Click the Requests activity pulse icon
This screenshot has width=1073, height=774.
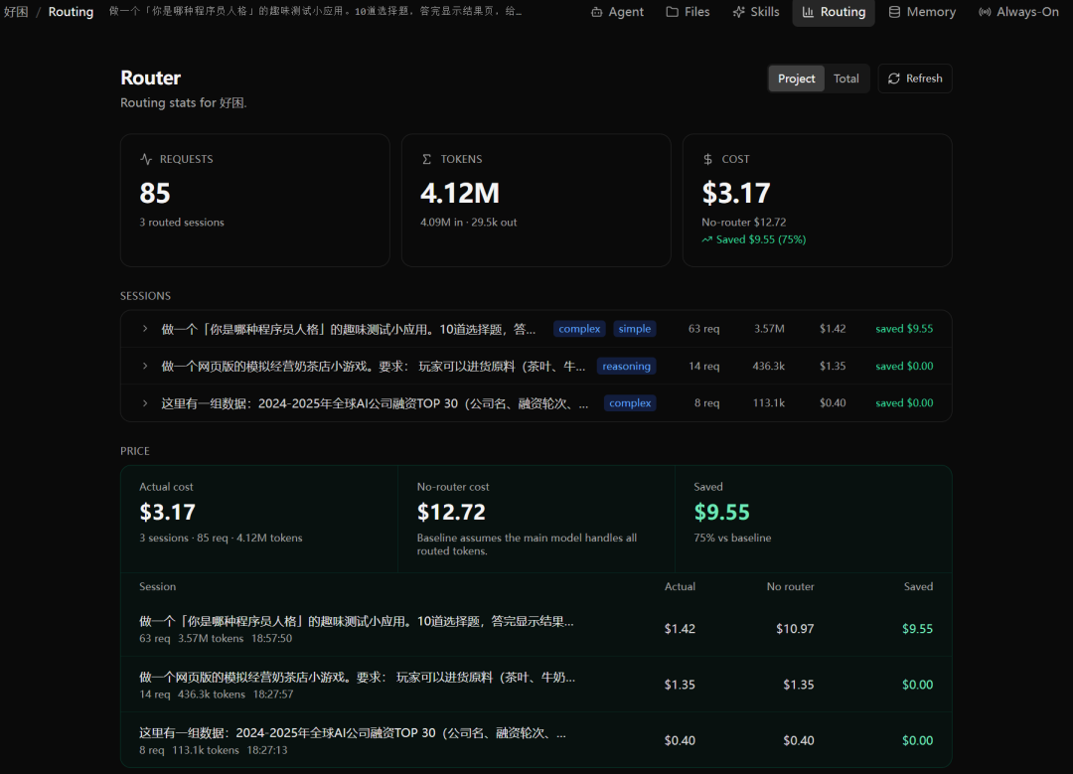coord(146,159)
